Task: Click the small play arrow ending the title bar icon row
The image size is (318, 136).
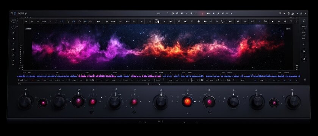Action: tap(231, 13)
